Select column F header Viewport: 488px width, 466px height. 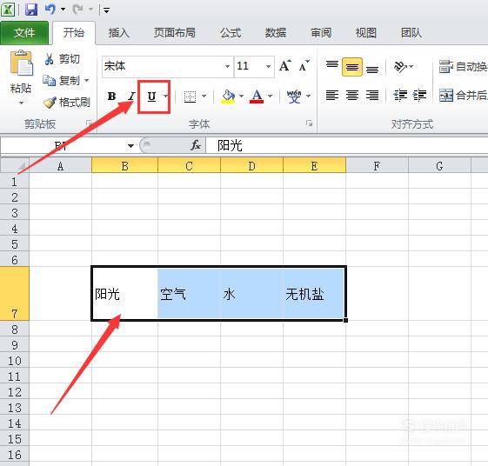click(377, 165)
